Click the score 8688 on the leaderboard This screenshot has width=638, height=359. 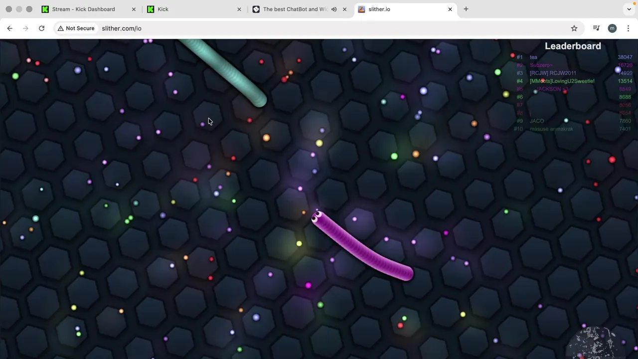625,97
